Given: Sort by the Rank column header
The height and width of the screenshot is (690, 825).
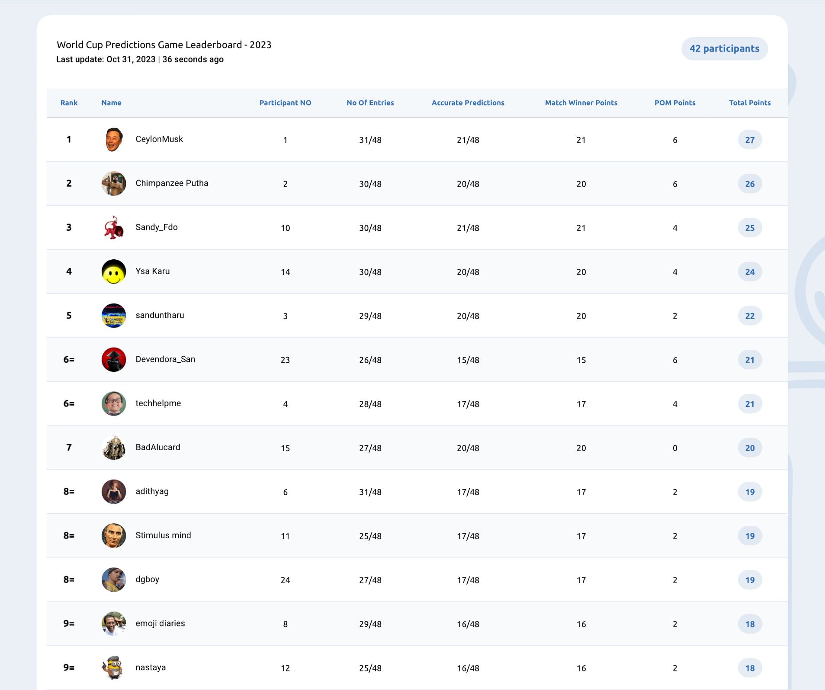Looking at the screenshot, I should 69,103.
